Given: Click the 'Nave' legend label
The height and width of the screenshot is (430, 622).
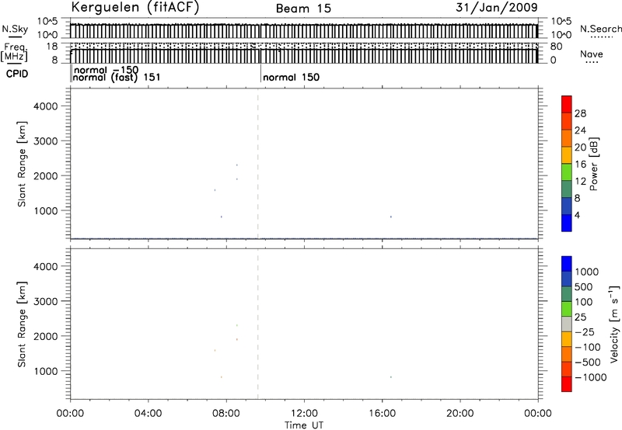Looking at the screenshot, I should click(591, 54).
